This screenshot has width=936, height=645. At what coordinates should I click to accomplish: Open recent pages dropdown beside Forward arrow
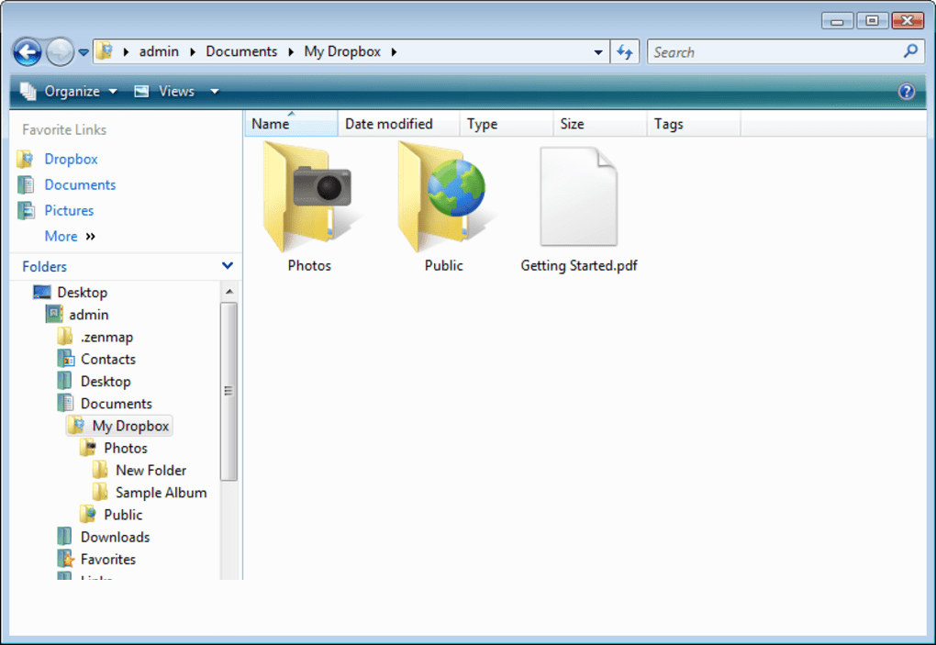click(84, 52)
